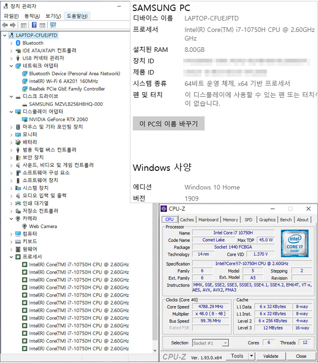Expand the 범용 직렬 버스 컨트롤러 category
Image resolution: width=318 pixels, height=363 pixels.
11,150
